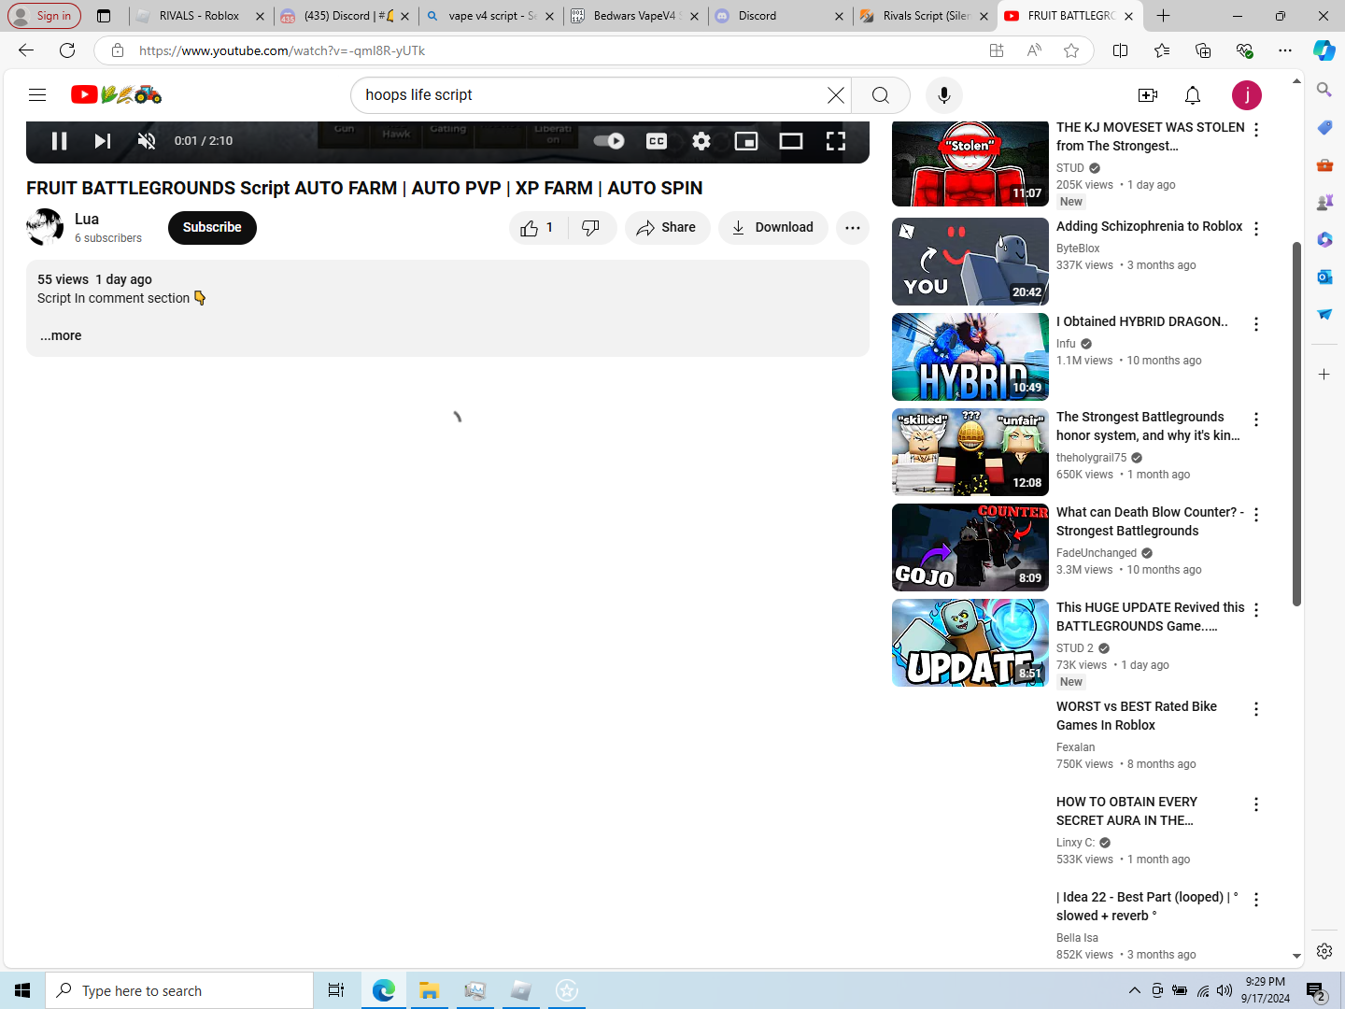This screenshot has height=1009, width=1345.
Task: Switch to (435) Discord tab
Action: (x=346, y=16)
